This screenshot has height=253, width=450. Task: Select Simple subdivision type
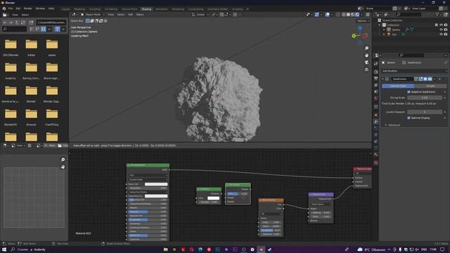(430, 86)
